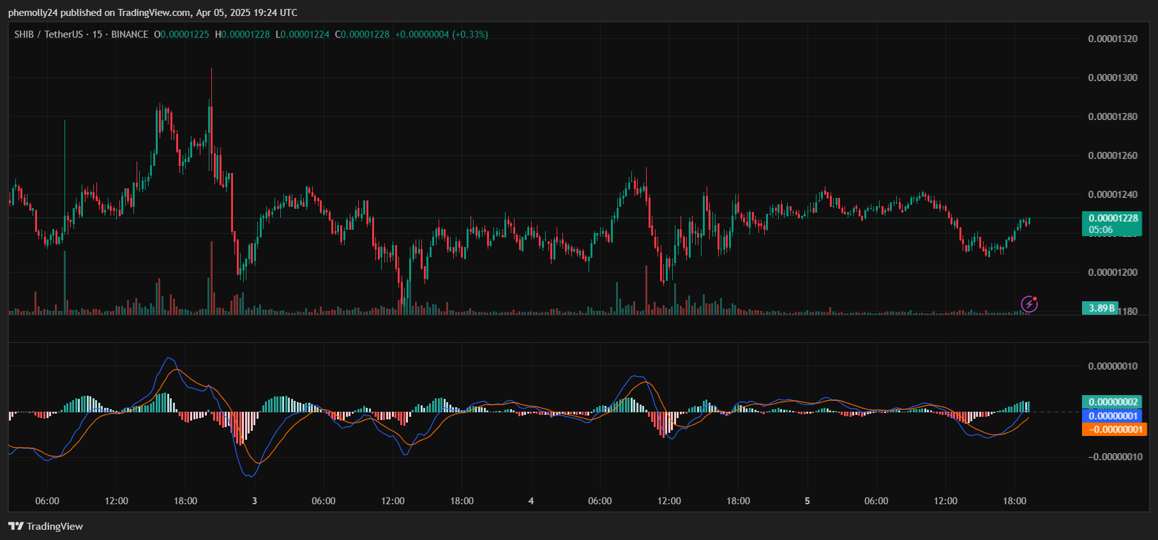Click date label 5 on time axis
Image resolution: width=1158 pixels, height=540 pixels.
pos(808,501)
